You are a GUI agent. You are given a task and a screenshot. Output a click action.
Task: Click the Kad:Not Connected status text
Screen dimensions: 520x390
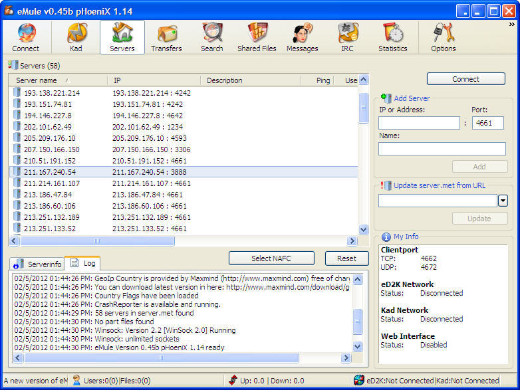[467, 381]
